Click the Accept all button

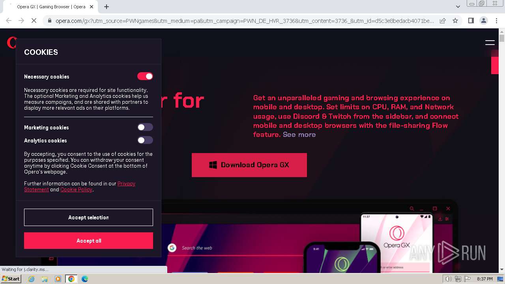coord(88,241)
